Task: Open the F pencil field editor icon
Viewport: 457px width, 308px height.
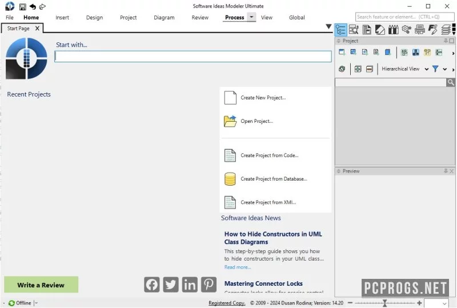Action: 433,30
